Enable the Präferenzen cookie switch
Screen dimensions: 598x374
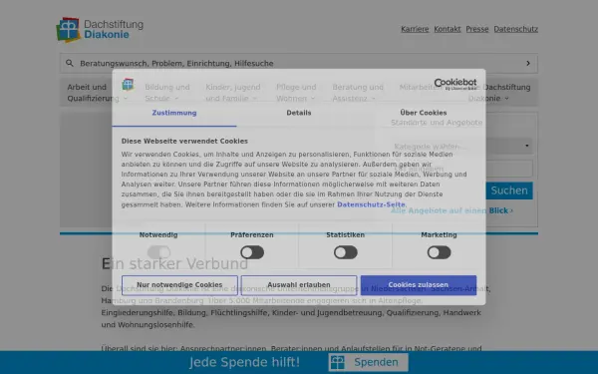(252, 252)
